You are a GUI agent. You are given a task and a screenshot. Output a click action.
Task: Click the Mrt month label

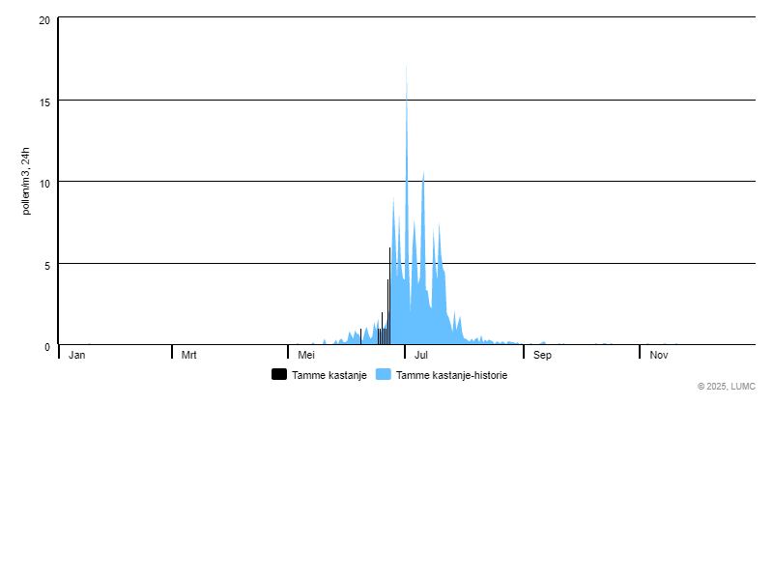click(x=188, y=355)
